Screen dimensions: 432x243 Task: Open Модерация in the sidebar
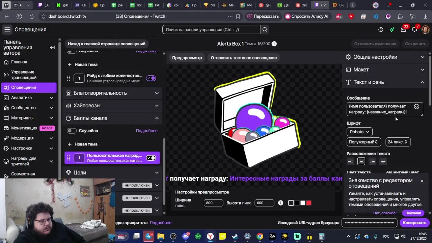pyautogui.click(x=29, y=138)
